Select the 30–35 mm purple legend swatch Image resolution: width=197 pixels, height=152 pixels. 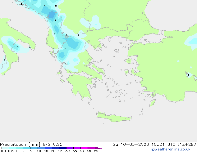(70, 148)
